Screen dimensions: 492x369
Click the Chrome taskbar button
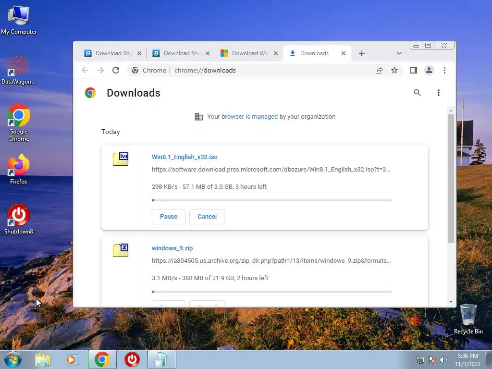coord(102,359)
